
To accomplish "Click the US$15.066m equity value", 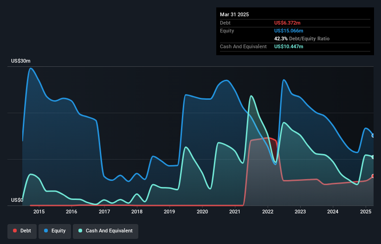I will click(289, 31).
